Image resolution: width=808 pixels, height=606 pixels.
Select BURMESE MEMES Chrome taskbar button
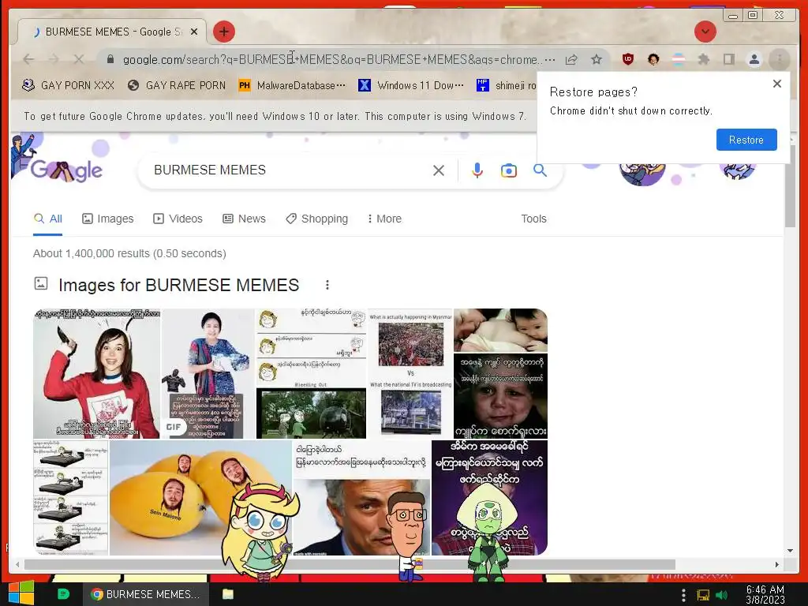point(146,594)
